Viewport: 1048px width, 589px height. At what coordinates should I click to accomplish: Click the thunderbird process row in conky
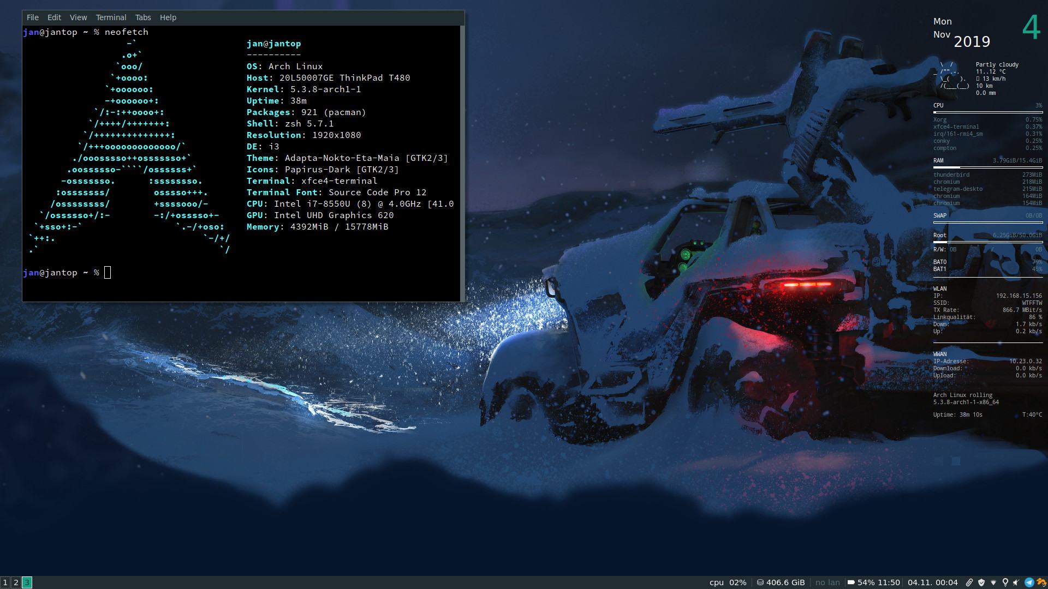pyautogui.click(x=987, y=175)
